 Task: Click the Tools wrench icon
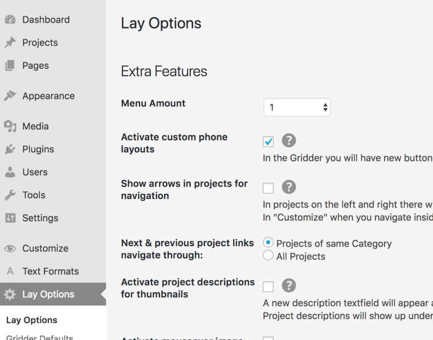[x=10, y=195]
